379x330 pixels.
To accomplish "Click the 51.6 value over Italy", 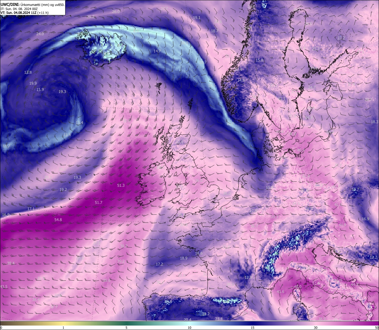I will [x=316, y=283].
